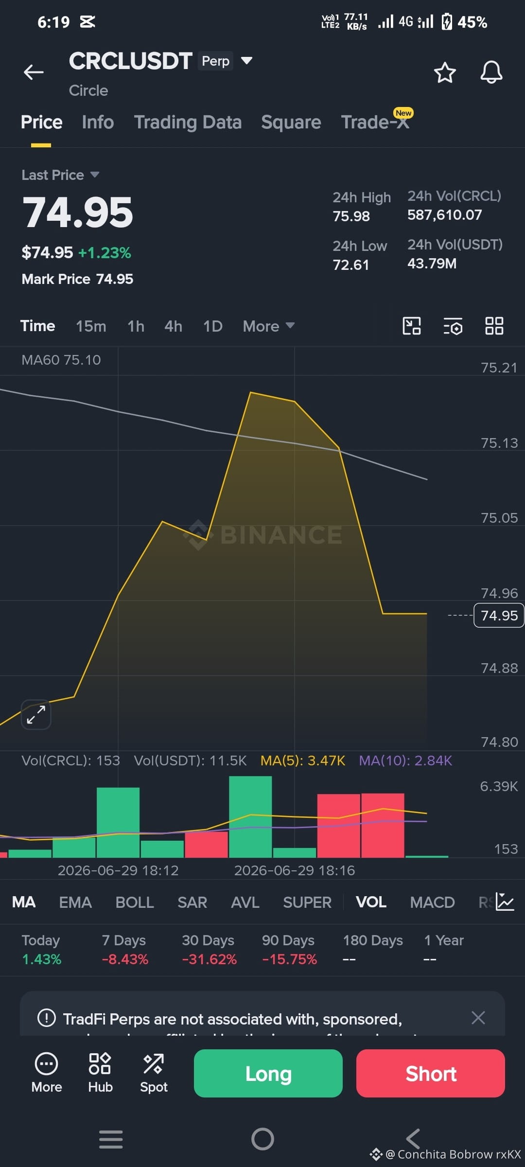This screenshot has width=525, height=1167.
Task: Open Android recent apps menu
Action: (111, 1139)
